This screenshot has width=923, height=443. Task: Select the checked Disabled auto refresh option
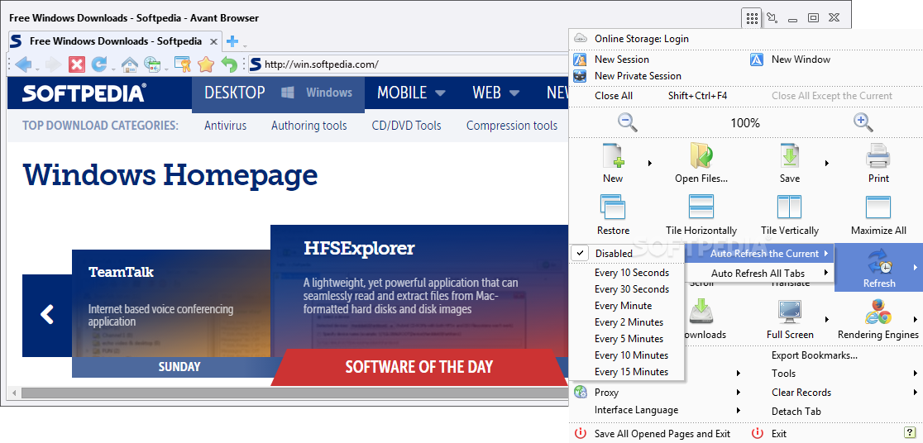point(627,253)
